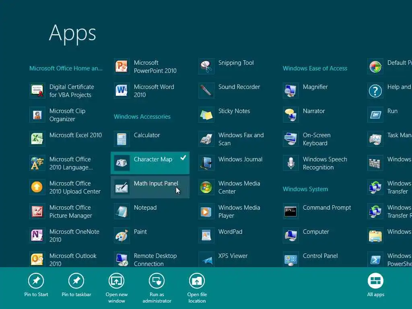Click the Windows Accessories group heading
Screen dimensions: 412x309
[x=142, y=117]
